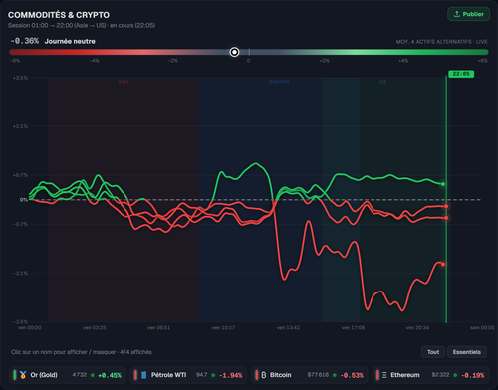Click the red-to-green sentiment gradient bar
This screenshot has width=498, height=390.
tap(249, 52)
